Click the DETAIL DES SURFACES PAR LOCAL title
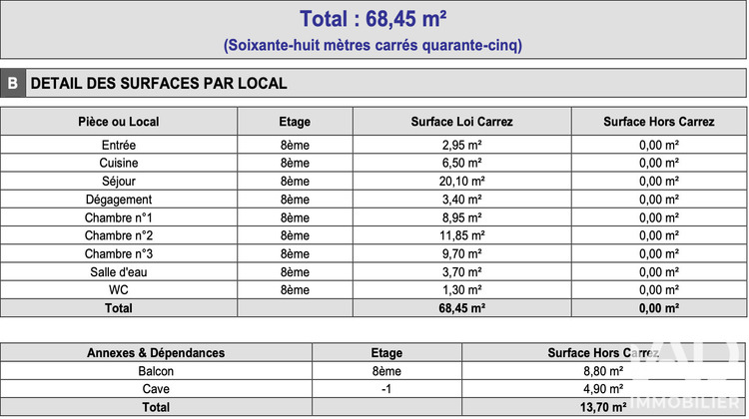Screen dimensions: 749x419 (x=159, y=84)
